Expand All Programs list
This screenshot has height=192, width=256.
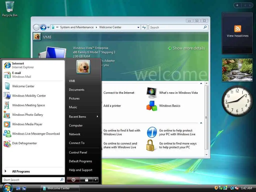click(x=33, y=171)
